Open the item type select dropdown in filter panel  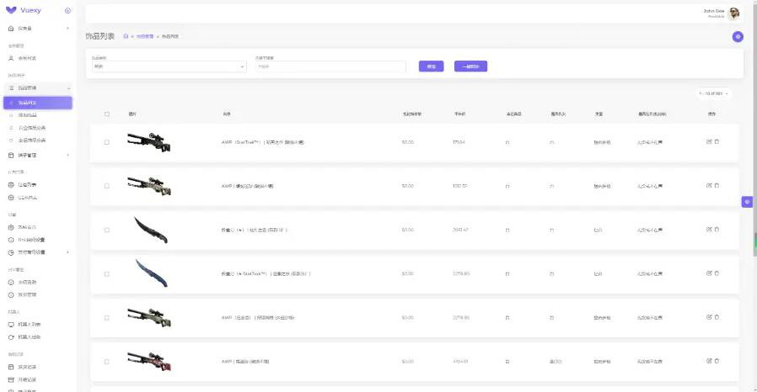coord(169,66)
